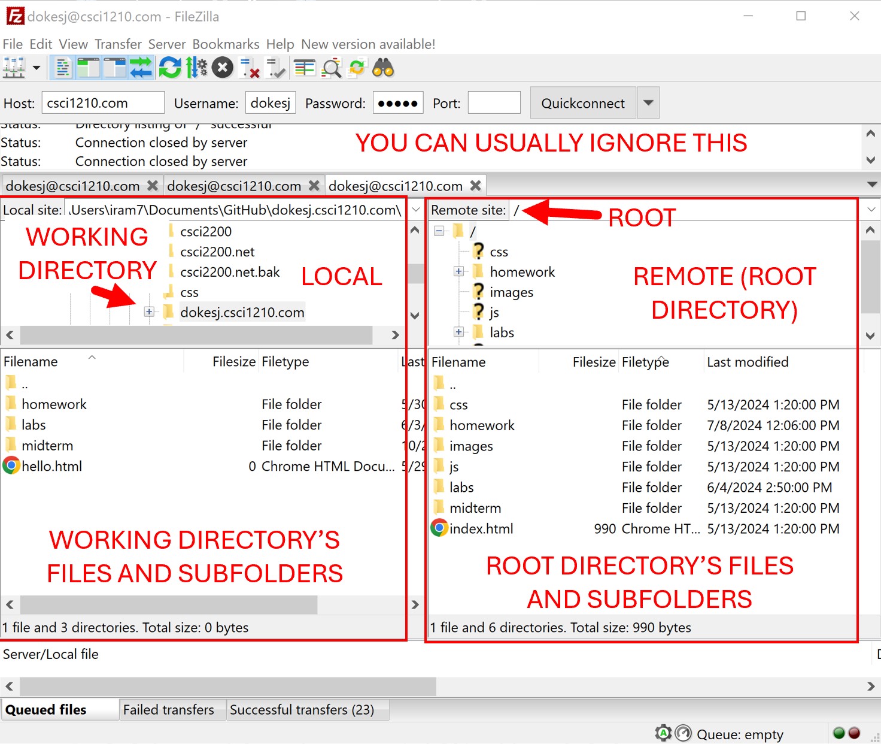Select the js folder icon in remote tree
The height and width of the screenshot is (744, 881).
click(x=478, y=312)
